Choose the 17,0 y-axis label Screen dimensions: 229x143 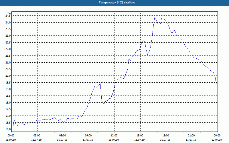tap(8, 116)
